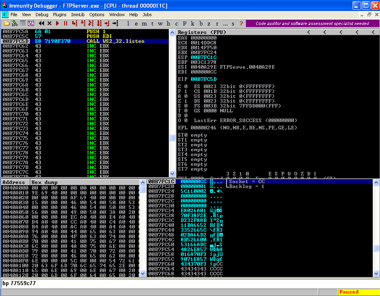Click disassembly pane scroll down arrow
Image resolution: width=380 pixels, height=296 pixels.
(172, 173)
